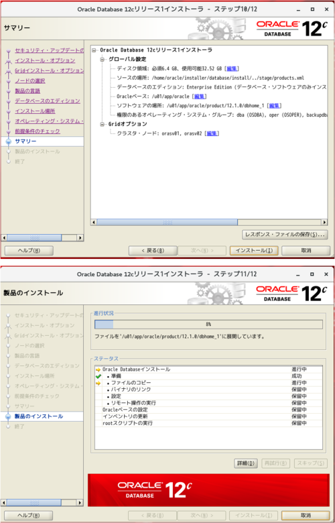This screenshot has height=523, width=335.
Task: Click 編集 link next to cluster nodes orasv01, orasv02
Action: [212, 133]
